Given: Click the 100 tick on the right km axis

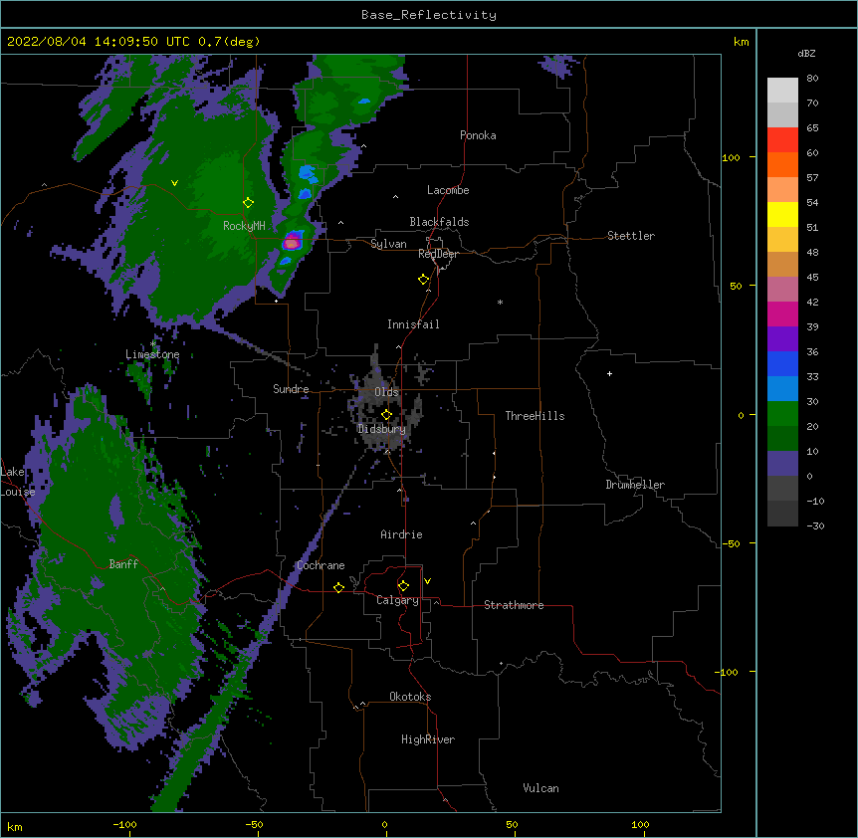Looking at the screenshot, I should 731,157.
